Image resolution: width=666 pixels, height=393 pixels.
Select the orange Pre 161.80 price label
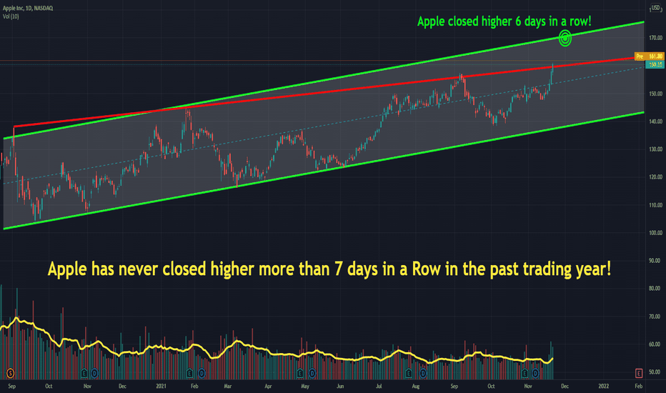(649, 56)
